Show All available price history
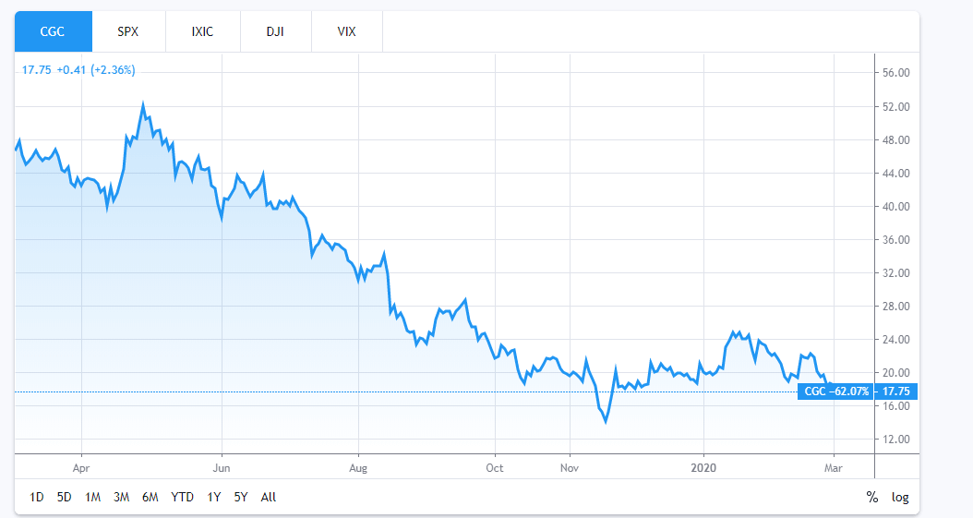973x518 pixels. click(x=269, y=497)
